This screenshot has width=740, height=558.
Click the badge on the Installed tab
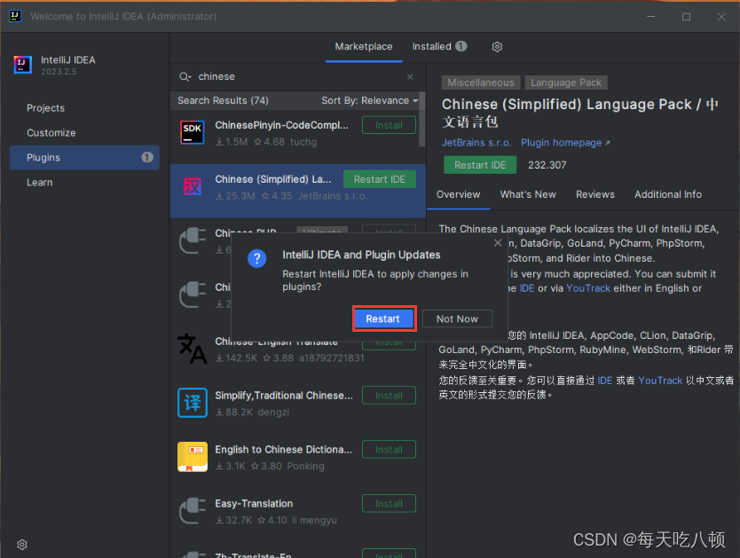pyautogui.click(x=461, y=46)
